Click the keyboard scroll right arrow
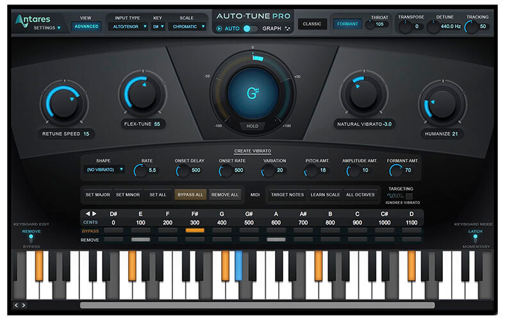Screen dimensions: 505x320 pos(24,305)
